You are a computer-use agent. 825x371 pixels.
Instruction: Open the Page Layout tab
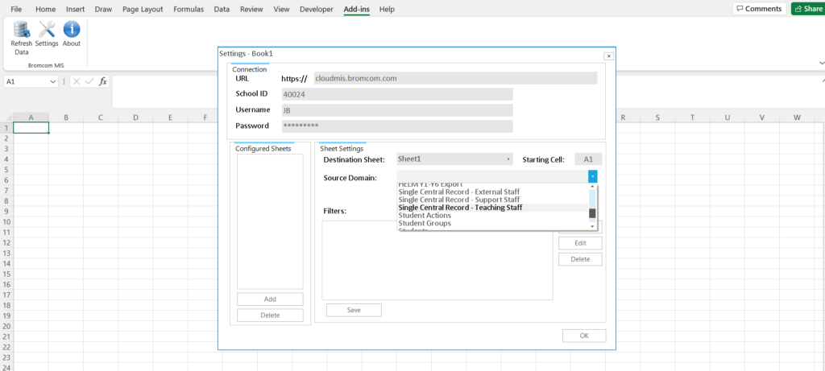pos(143,9)
